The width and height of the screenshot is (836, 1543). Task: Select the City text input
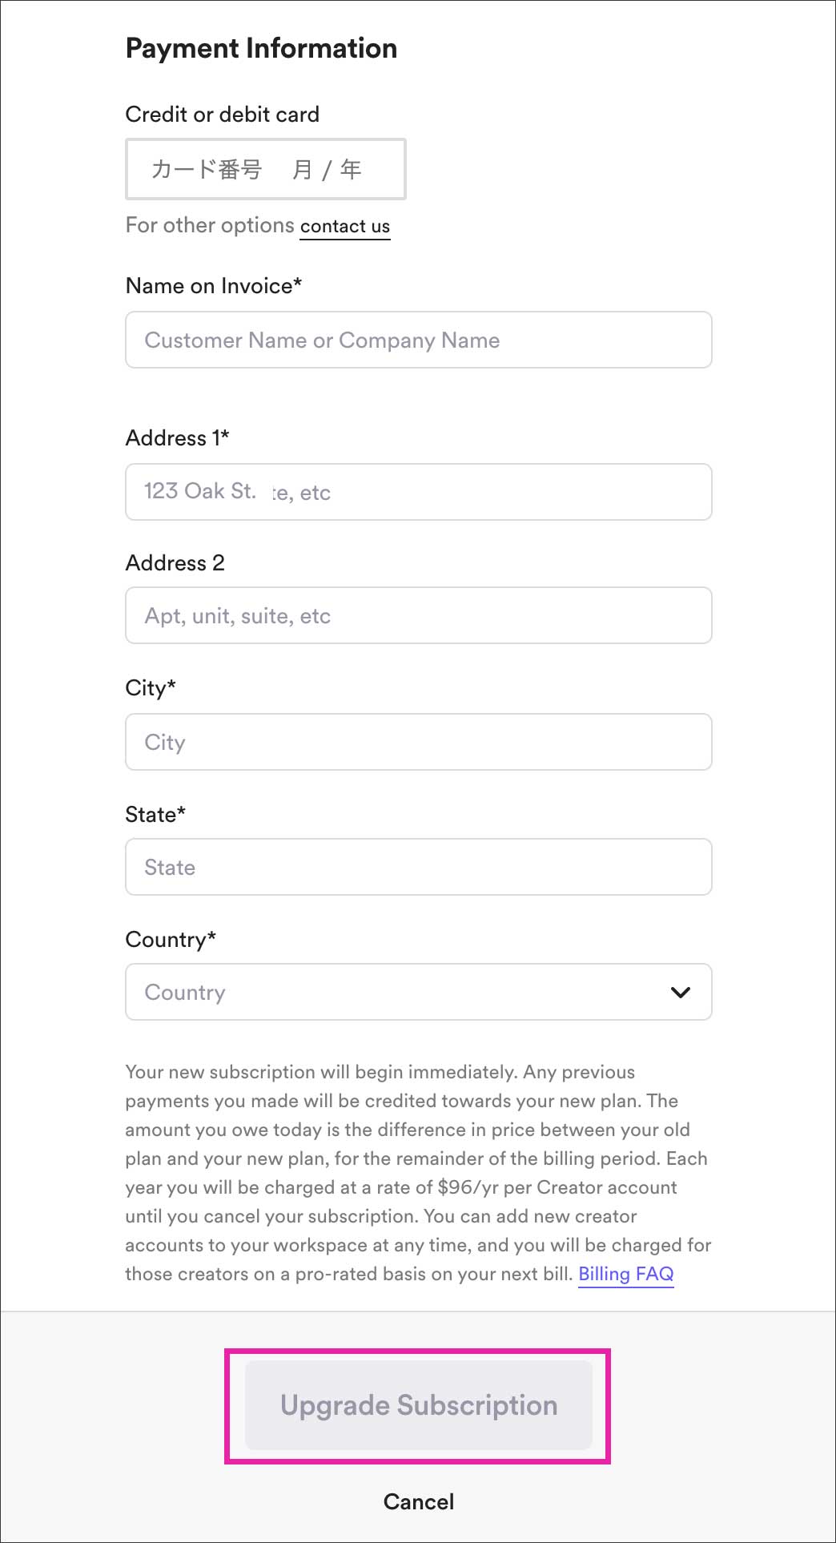[x=418, y=742]
